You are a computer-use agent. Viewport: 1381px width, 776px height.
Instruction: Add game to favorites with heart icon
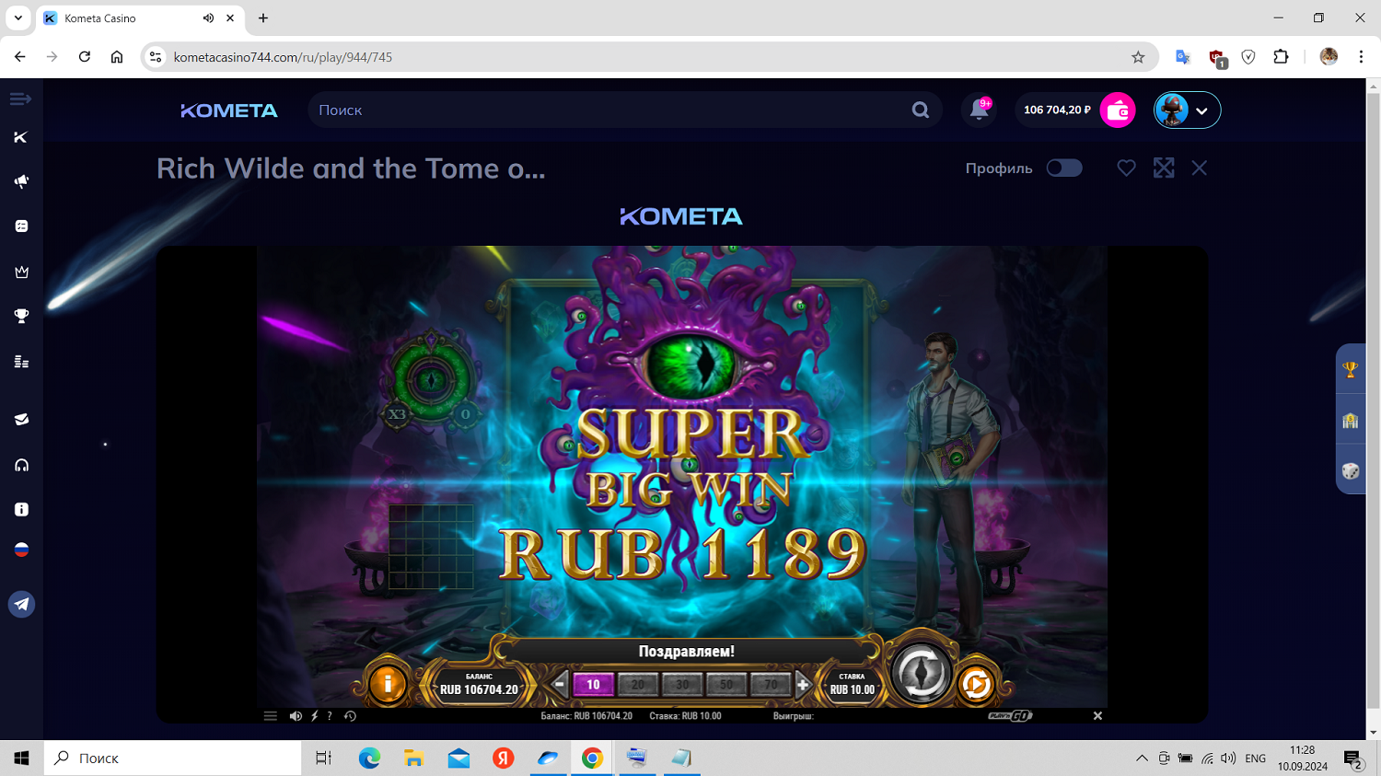click(x=1126, y=168)
